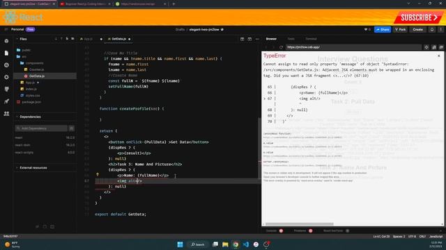Click the horizontal scrollbar in error overlay

299,224
